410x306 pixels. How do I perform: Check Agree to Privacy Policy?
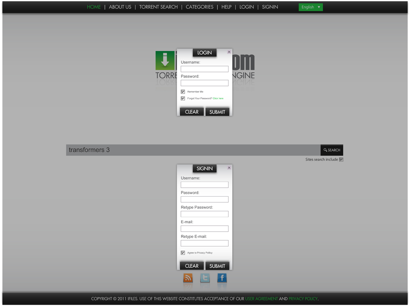[x=183, y=252]
